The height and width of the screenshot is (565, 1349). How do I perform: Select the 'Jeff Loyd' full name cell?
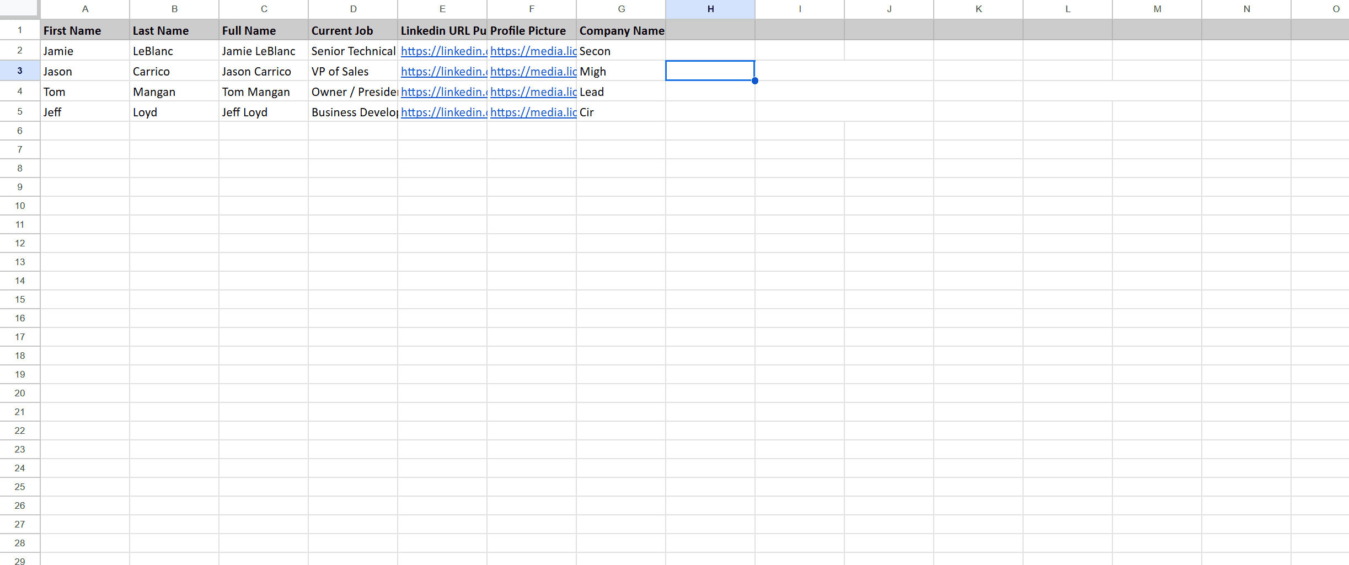click(x=264, y=112)
